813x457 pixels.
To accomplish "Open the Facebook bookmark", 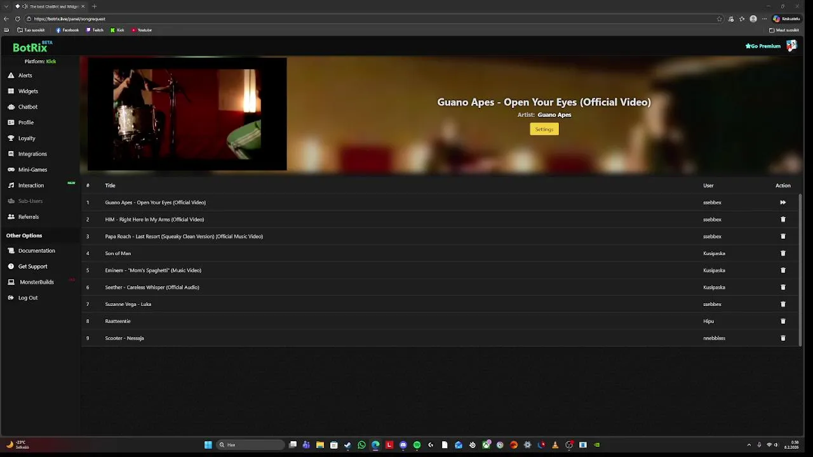I will tap(67, 30).
